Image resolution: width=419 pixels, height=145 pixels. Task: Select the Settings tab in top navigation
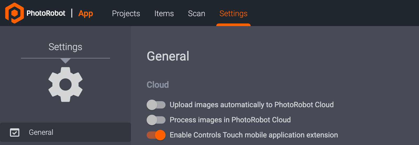[233, 14]
